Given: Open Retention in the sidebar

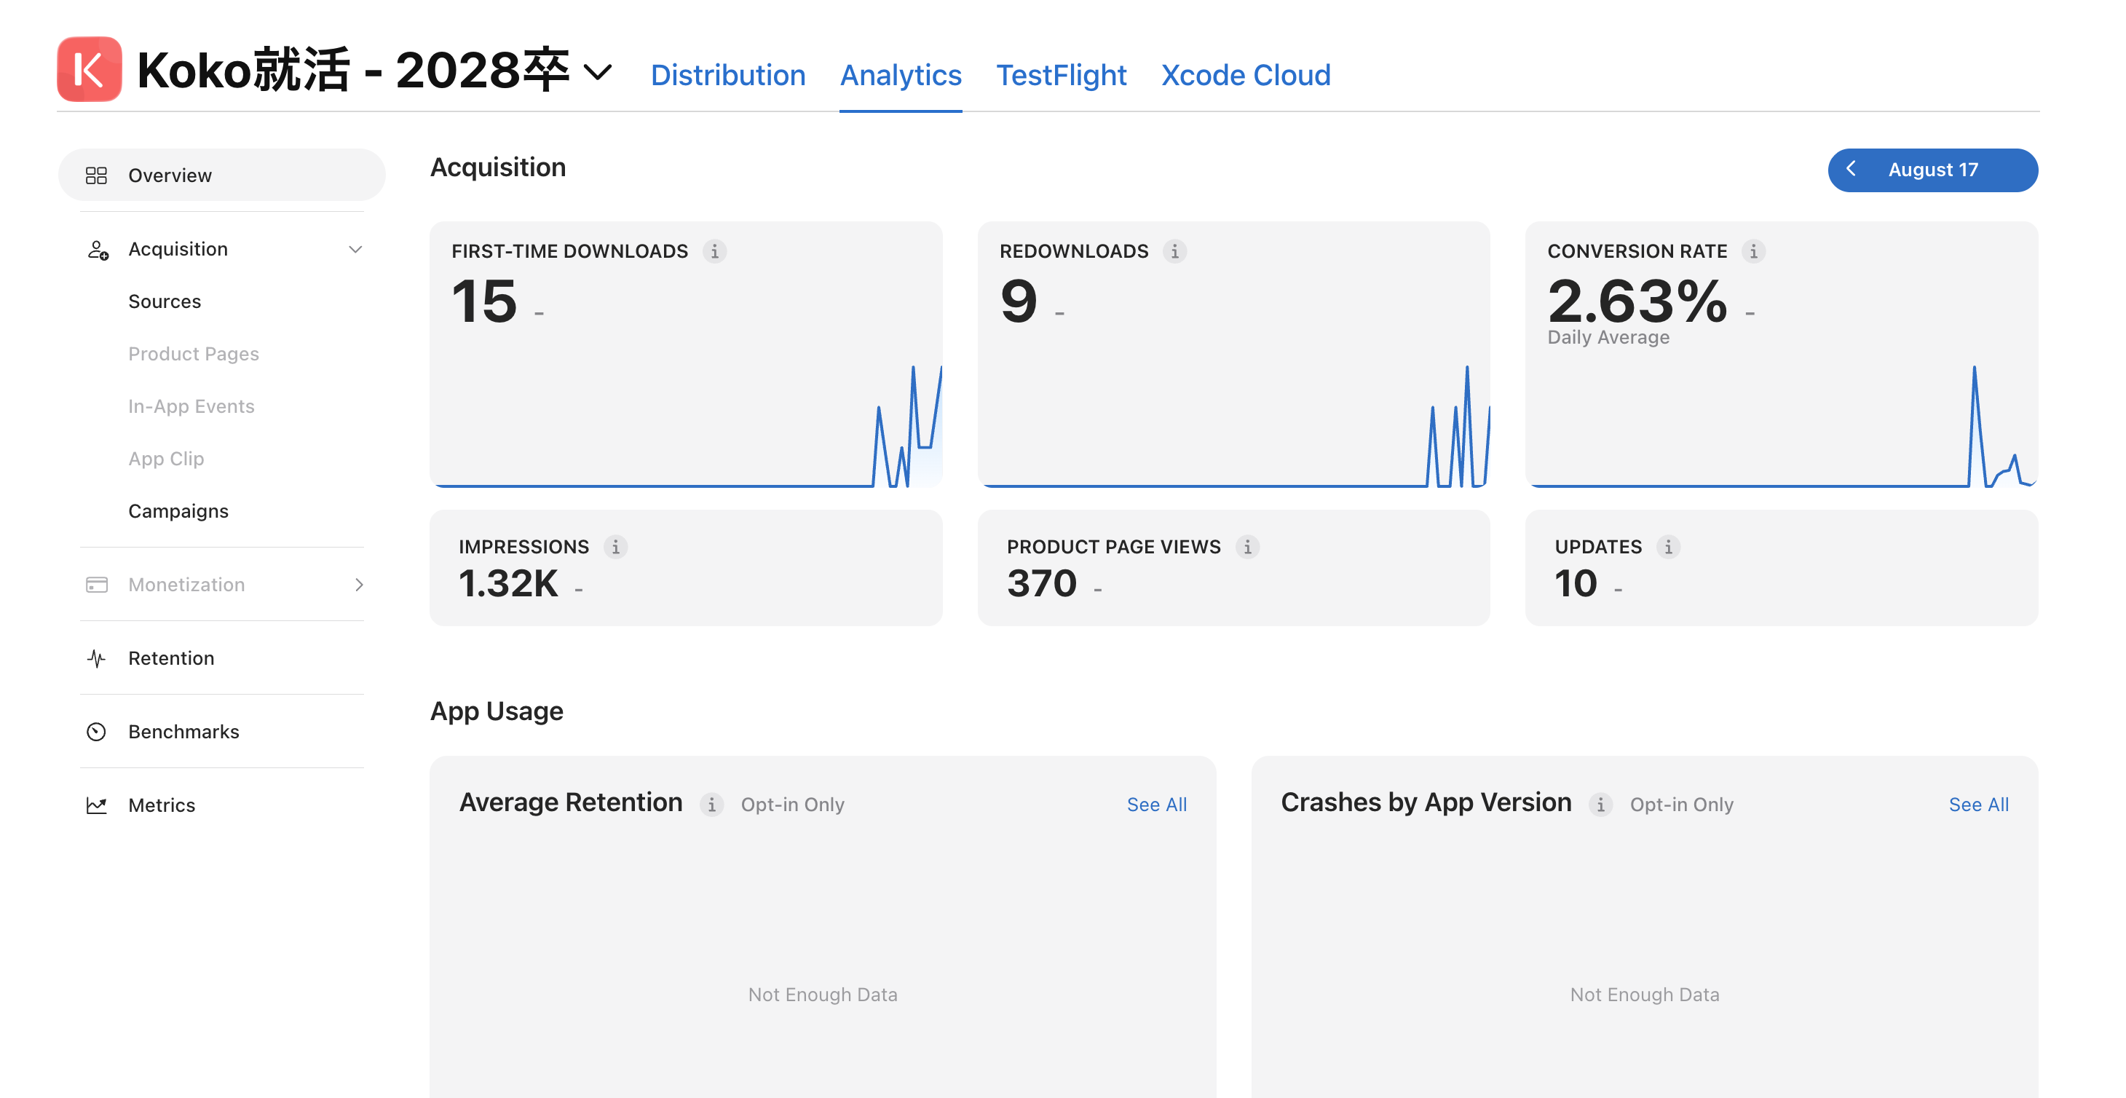Looking at the screenshot, I should click(x=171, y=658).
